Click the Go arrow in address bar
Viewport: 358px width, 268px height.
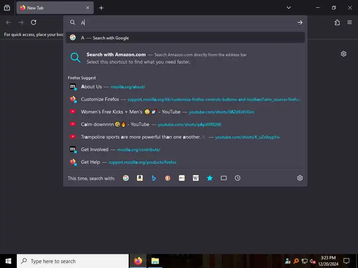click(300, 22)
